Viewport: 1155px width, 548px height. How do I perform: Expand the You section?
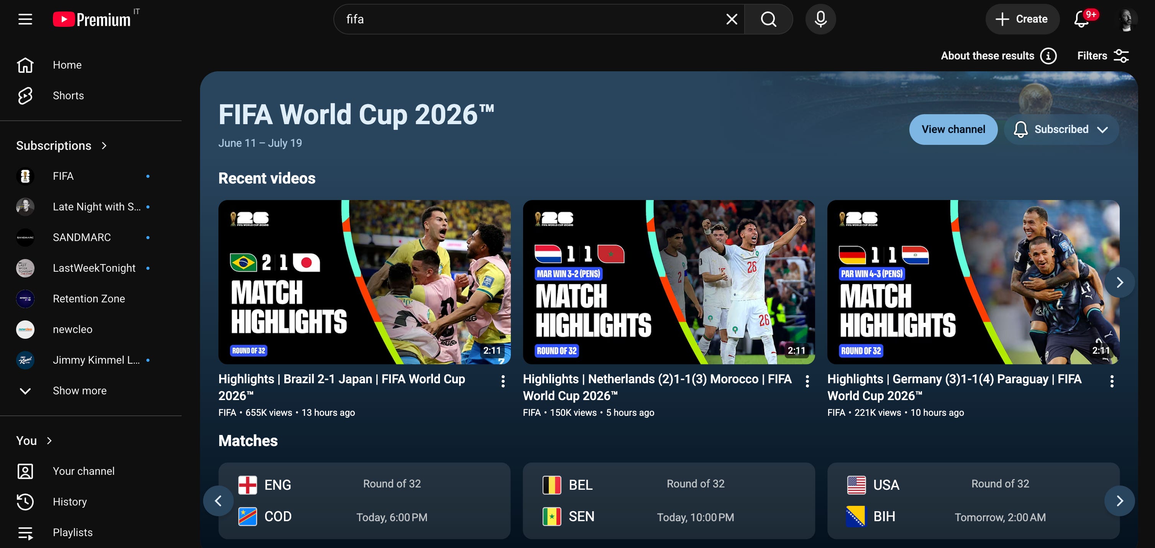(x=34, y=441)
